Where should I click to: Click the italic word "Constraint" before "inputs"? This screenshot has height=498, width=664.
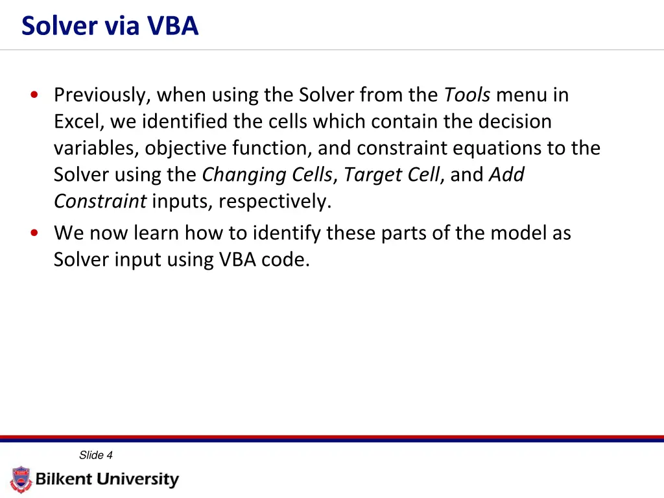100,202
